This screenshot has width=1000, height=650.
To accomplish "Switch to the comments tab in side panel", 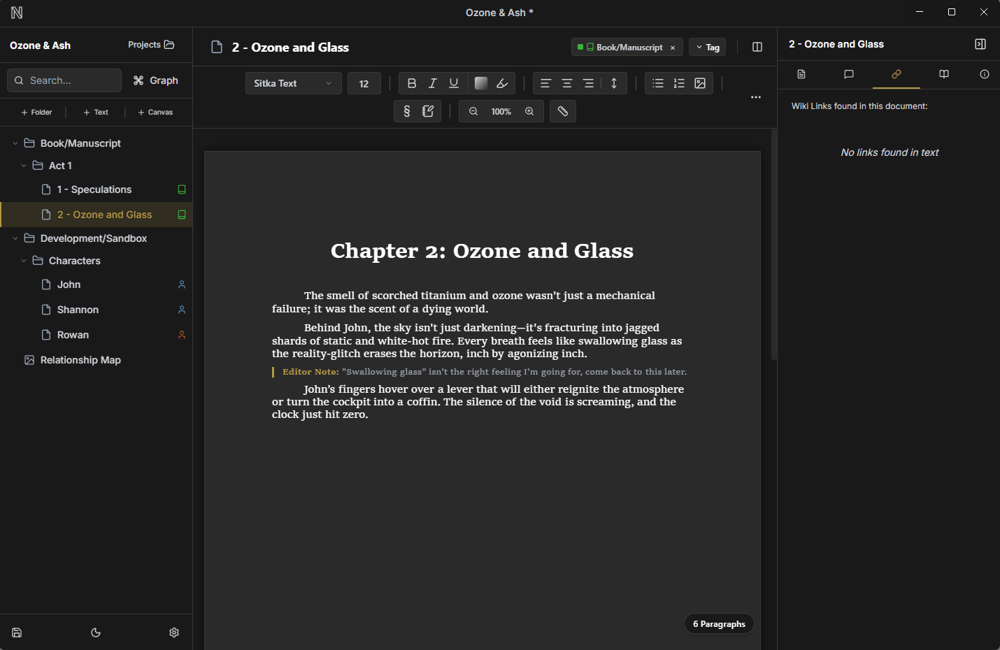I will pyautogui.click(x=849, y=74).
